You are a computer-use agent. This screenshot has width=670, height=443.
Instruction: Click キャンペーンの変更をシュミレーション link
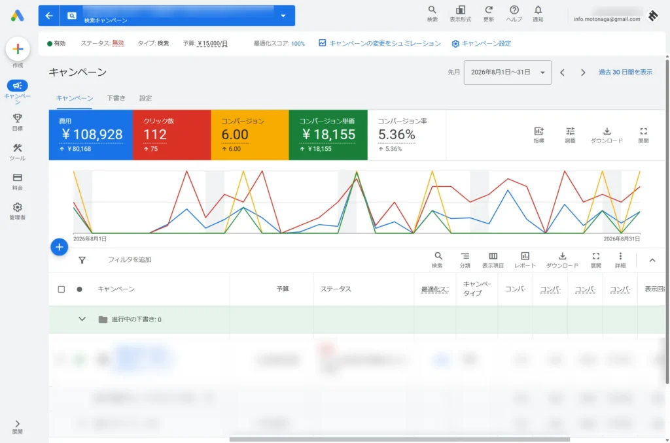coord(379,43)
